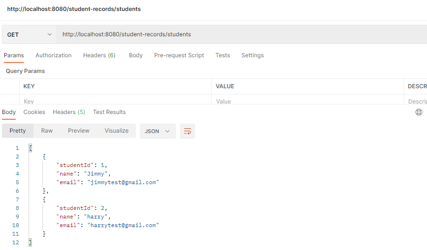Open the Authorization tab
Image resolution: width=427 pixels, height=250 pixels.
pos(53,55)
